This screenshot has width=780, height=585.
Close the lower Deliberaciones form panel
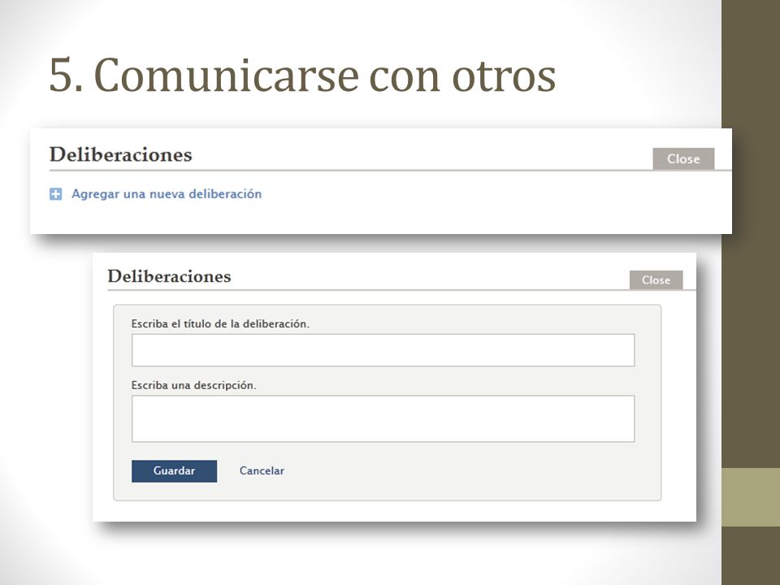[x=656, y=280]
